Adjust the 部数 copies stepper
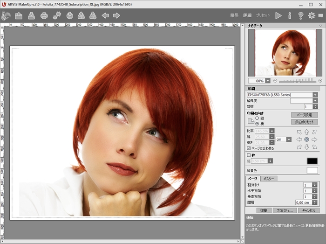 click(315, 106)
